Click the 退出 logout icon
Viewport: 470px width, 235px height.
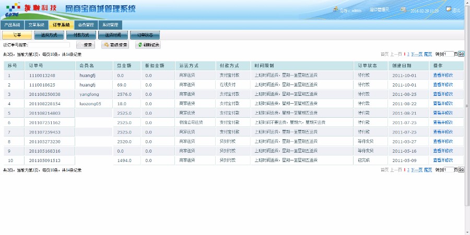pos(449,9)
